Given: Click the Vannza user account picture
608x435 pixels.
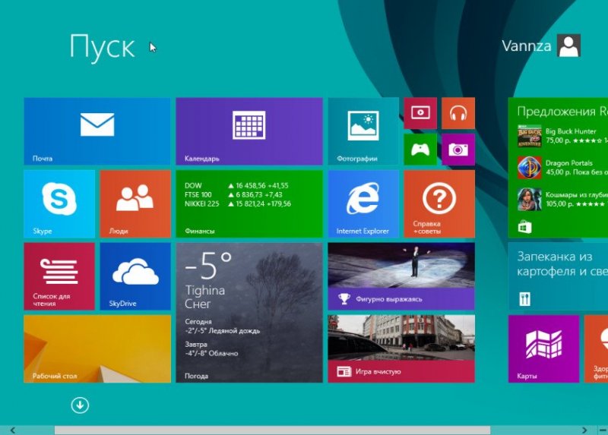Looking at the screenshot, I should pyautogui.click(x=568, y=46).
